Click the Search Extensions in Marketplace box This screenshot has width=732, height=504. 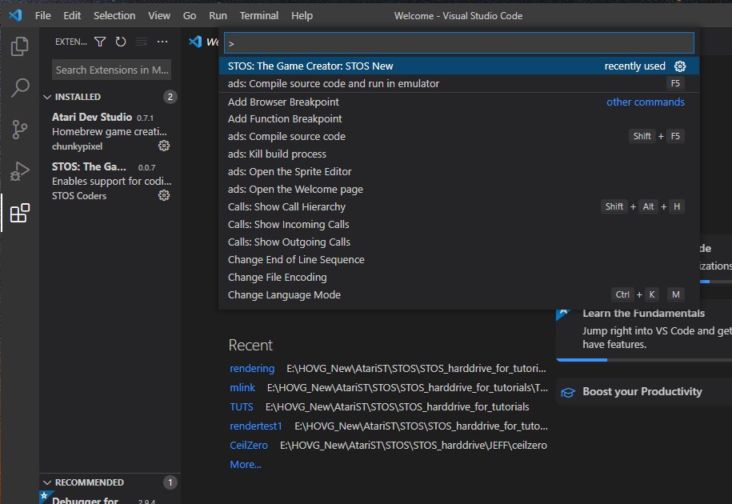click(x=112, y=70)
